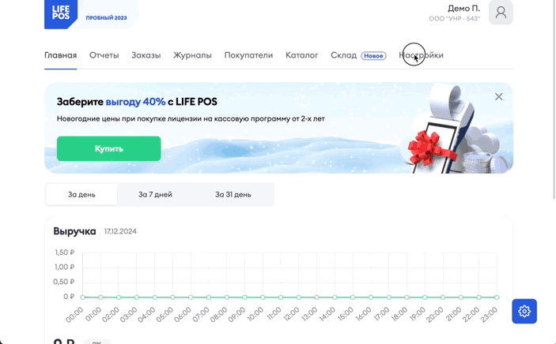The height and width of the screenshot is (344, 556).
Task: Click the banner text about Новогодние цены
Action: coord(191,119)
